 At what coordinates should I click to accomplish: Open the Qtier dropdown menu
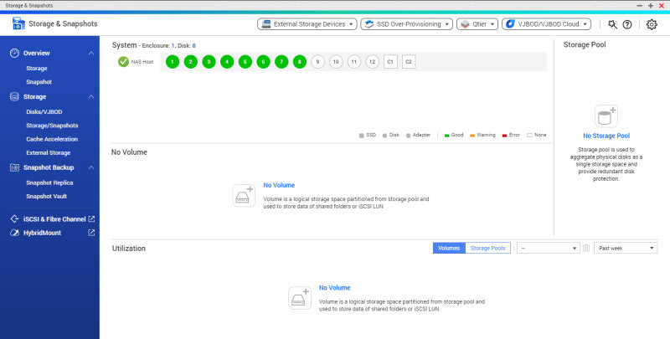tap(477, 24)
